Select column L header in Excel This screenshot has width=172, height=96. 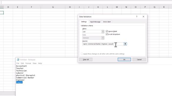point(107,7)
